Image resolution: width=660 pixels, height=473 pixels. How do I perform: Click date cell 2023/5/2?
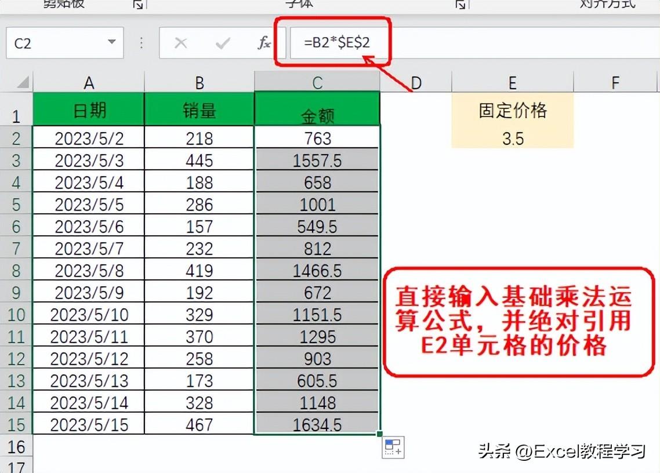89,137
